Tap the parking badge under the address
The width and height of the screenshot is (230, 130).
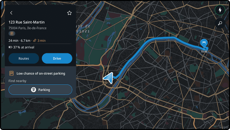12,33
